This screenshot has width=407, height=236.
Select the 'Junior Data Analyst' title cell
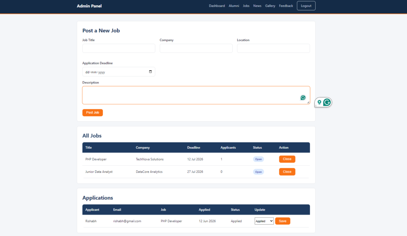pos(99,172)
